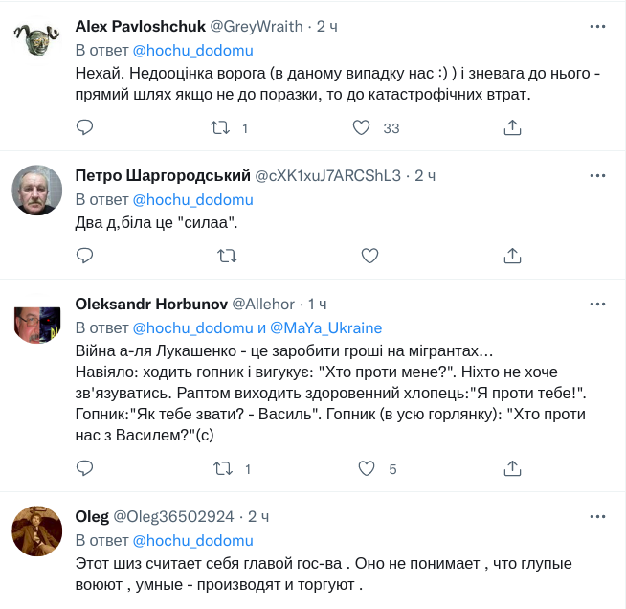The width and height of the screenshot is (626, 609).
Task: Like Alex Pavloshchuk's tweet with 33 likes
Action: (x=362, y=127)
